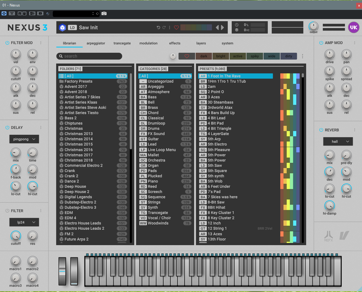The image size is (362, 292).
Task: Click the search input field
Action: 89,56
